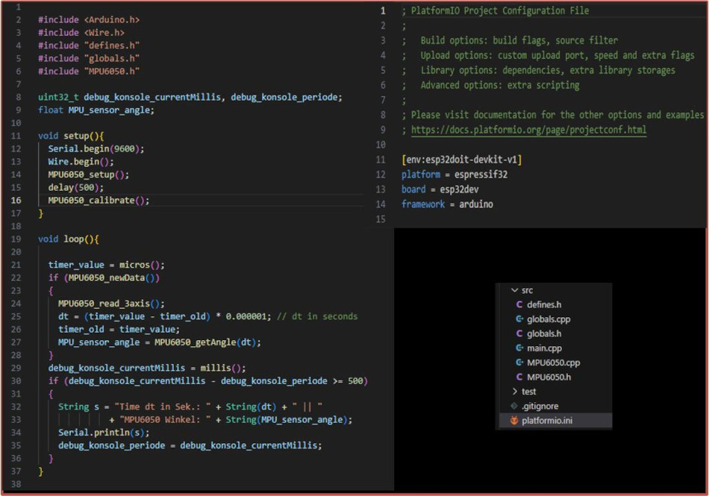Click the git icon beside .gitignore
Screen dimensions: 709x496
pos(514,406)
